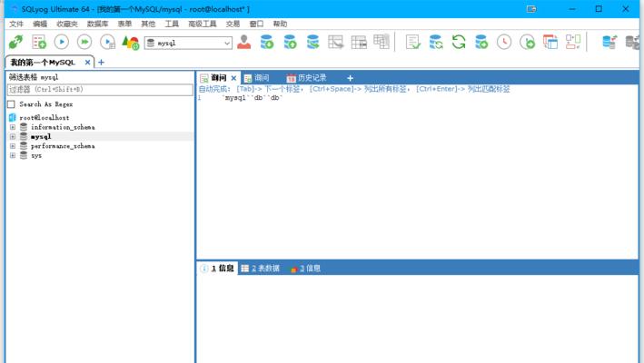The image size is (644, 363).
Task: Click the filter tables input field
Action: (100, 90)
